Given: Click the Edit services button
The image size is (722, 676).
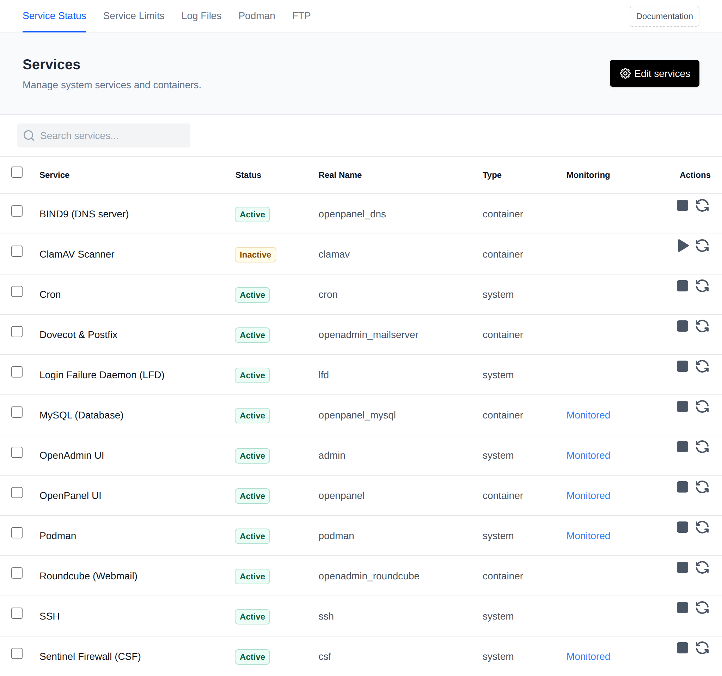Looking at the screenshot, I should [654, 73].
